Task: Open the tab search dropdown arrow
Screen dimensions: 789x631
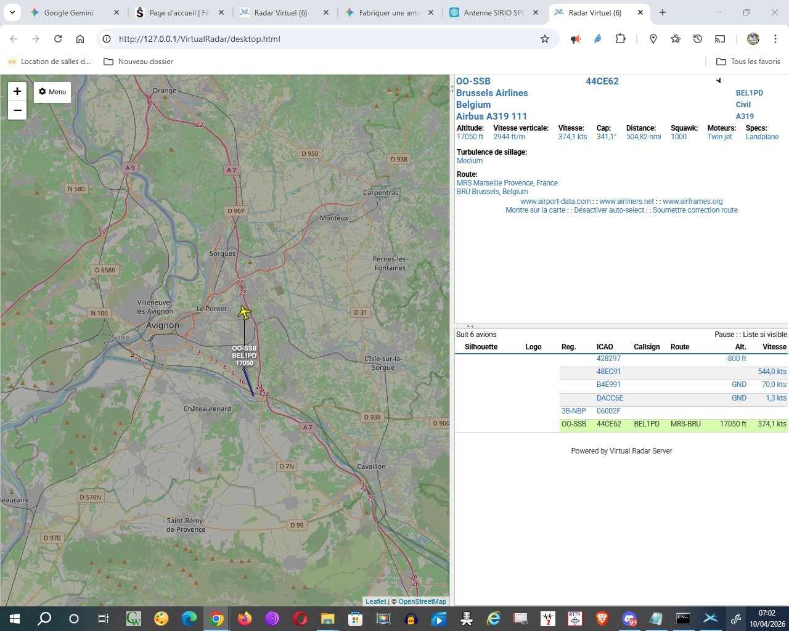Action: [x=12, y=12]
